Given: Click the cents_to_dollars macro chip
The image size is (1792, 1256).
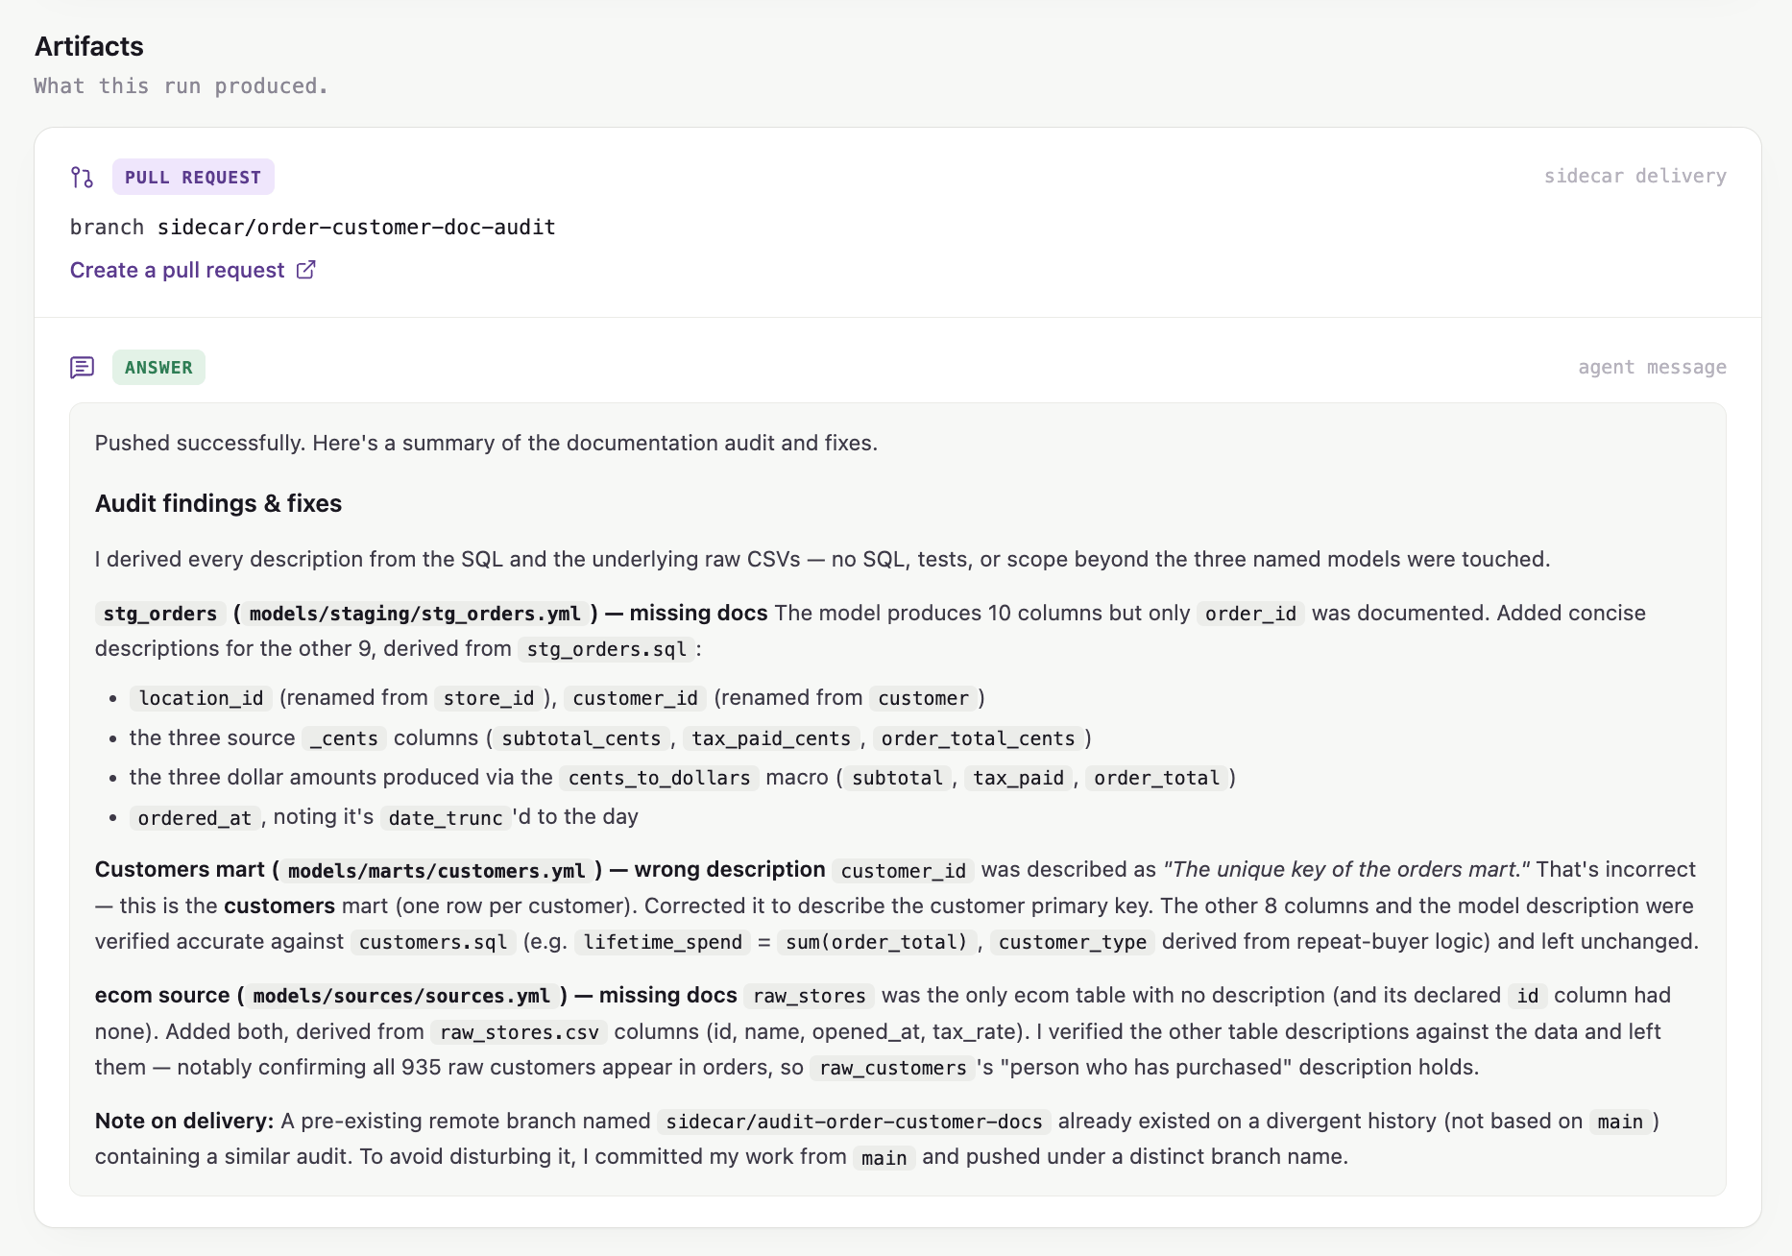Looking at the screenshot, I should (x=659, y=778).
